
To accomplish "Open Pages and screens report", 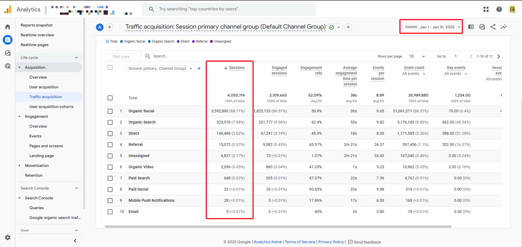I will (46, 146).
